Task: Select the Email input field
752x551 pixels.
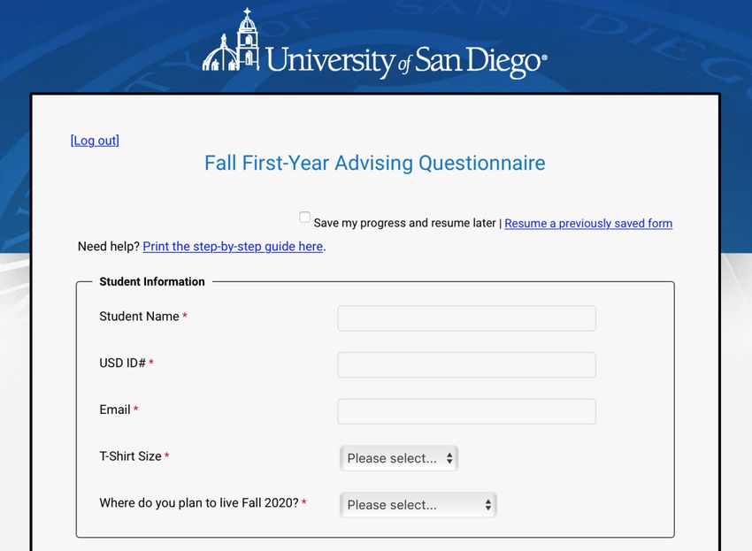Action: click(x=466, y=411)
